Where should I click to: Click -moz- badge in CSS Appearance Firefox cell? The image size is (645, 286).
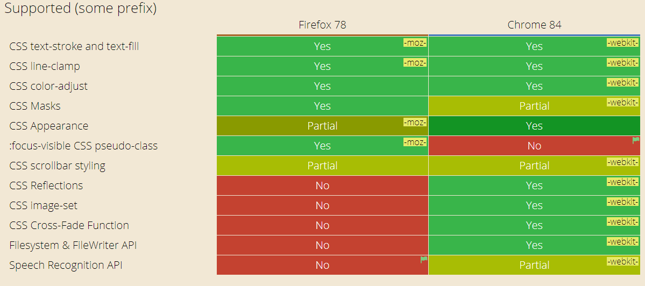[x=415, y=122]
